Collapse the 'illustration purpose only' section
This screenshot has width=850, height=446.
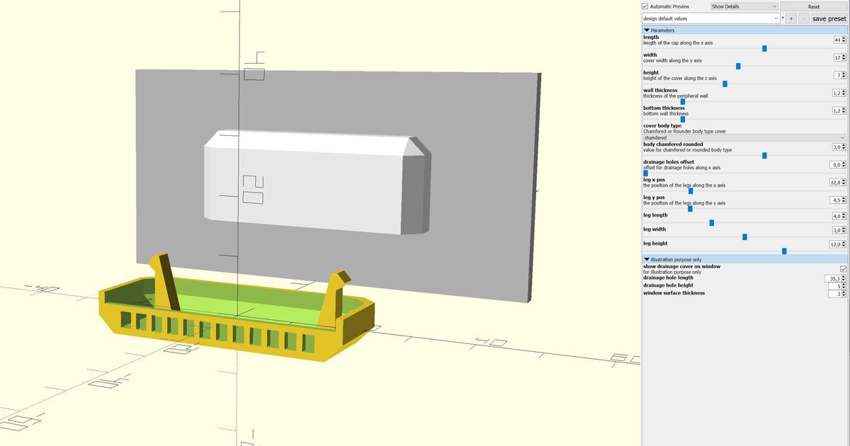coord(645,259)
